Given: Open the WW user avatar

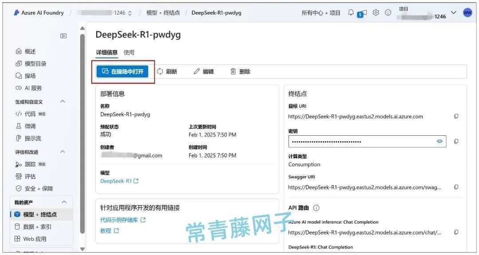Looking at the screenshot, I should point(467,12).
